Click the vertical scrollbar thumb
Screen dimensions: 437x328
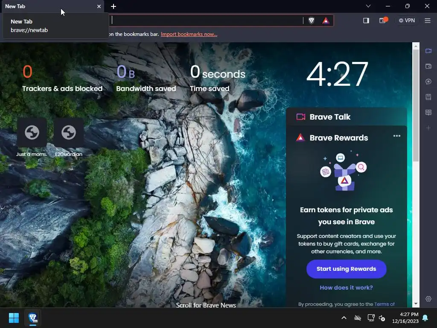click(x=416, y=105)
